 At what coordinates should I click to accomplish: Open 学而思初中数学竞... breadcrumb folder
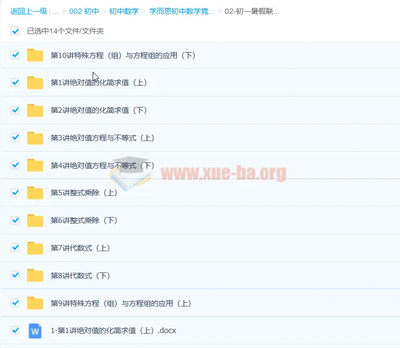tap(182, 12)
